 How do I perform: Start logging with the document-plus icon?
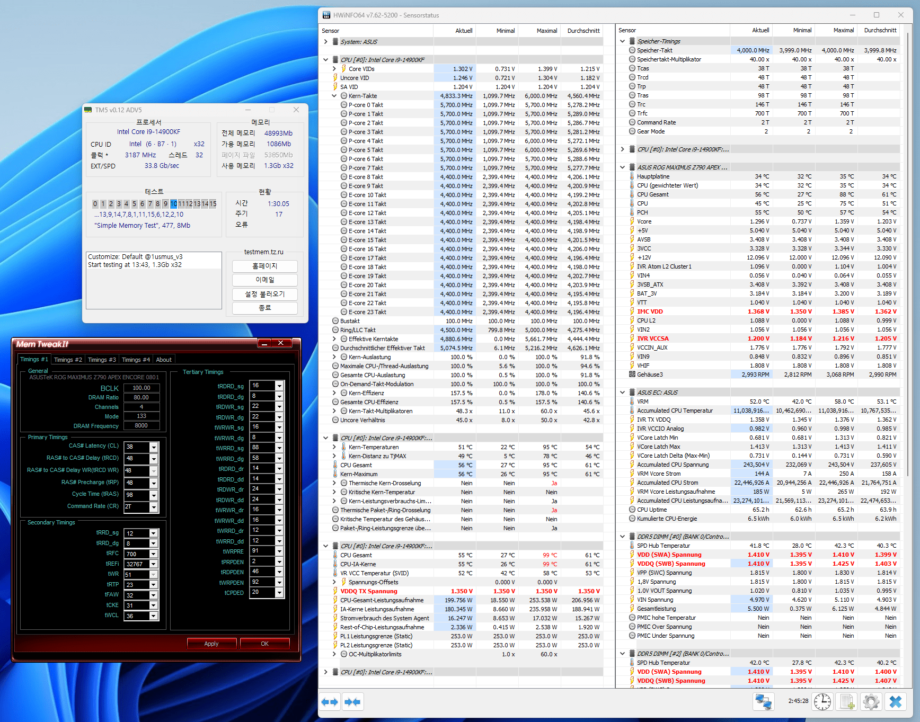pyautogui.click(x=847, y=702)
